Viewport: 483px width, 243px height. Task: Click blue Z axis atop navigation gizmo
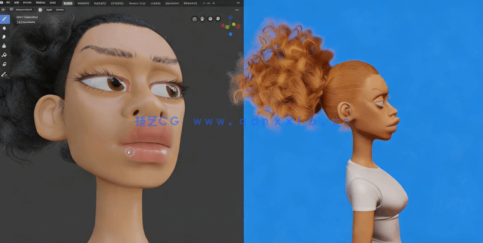(x=231, y=18)
